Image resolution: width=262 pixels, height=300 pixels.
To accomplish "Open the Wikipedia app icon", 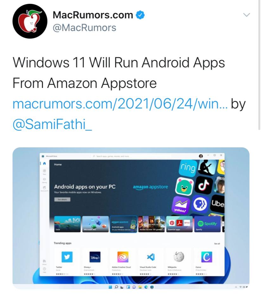I will (x=179, y=257).
